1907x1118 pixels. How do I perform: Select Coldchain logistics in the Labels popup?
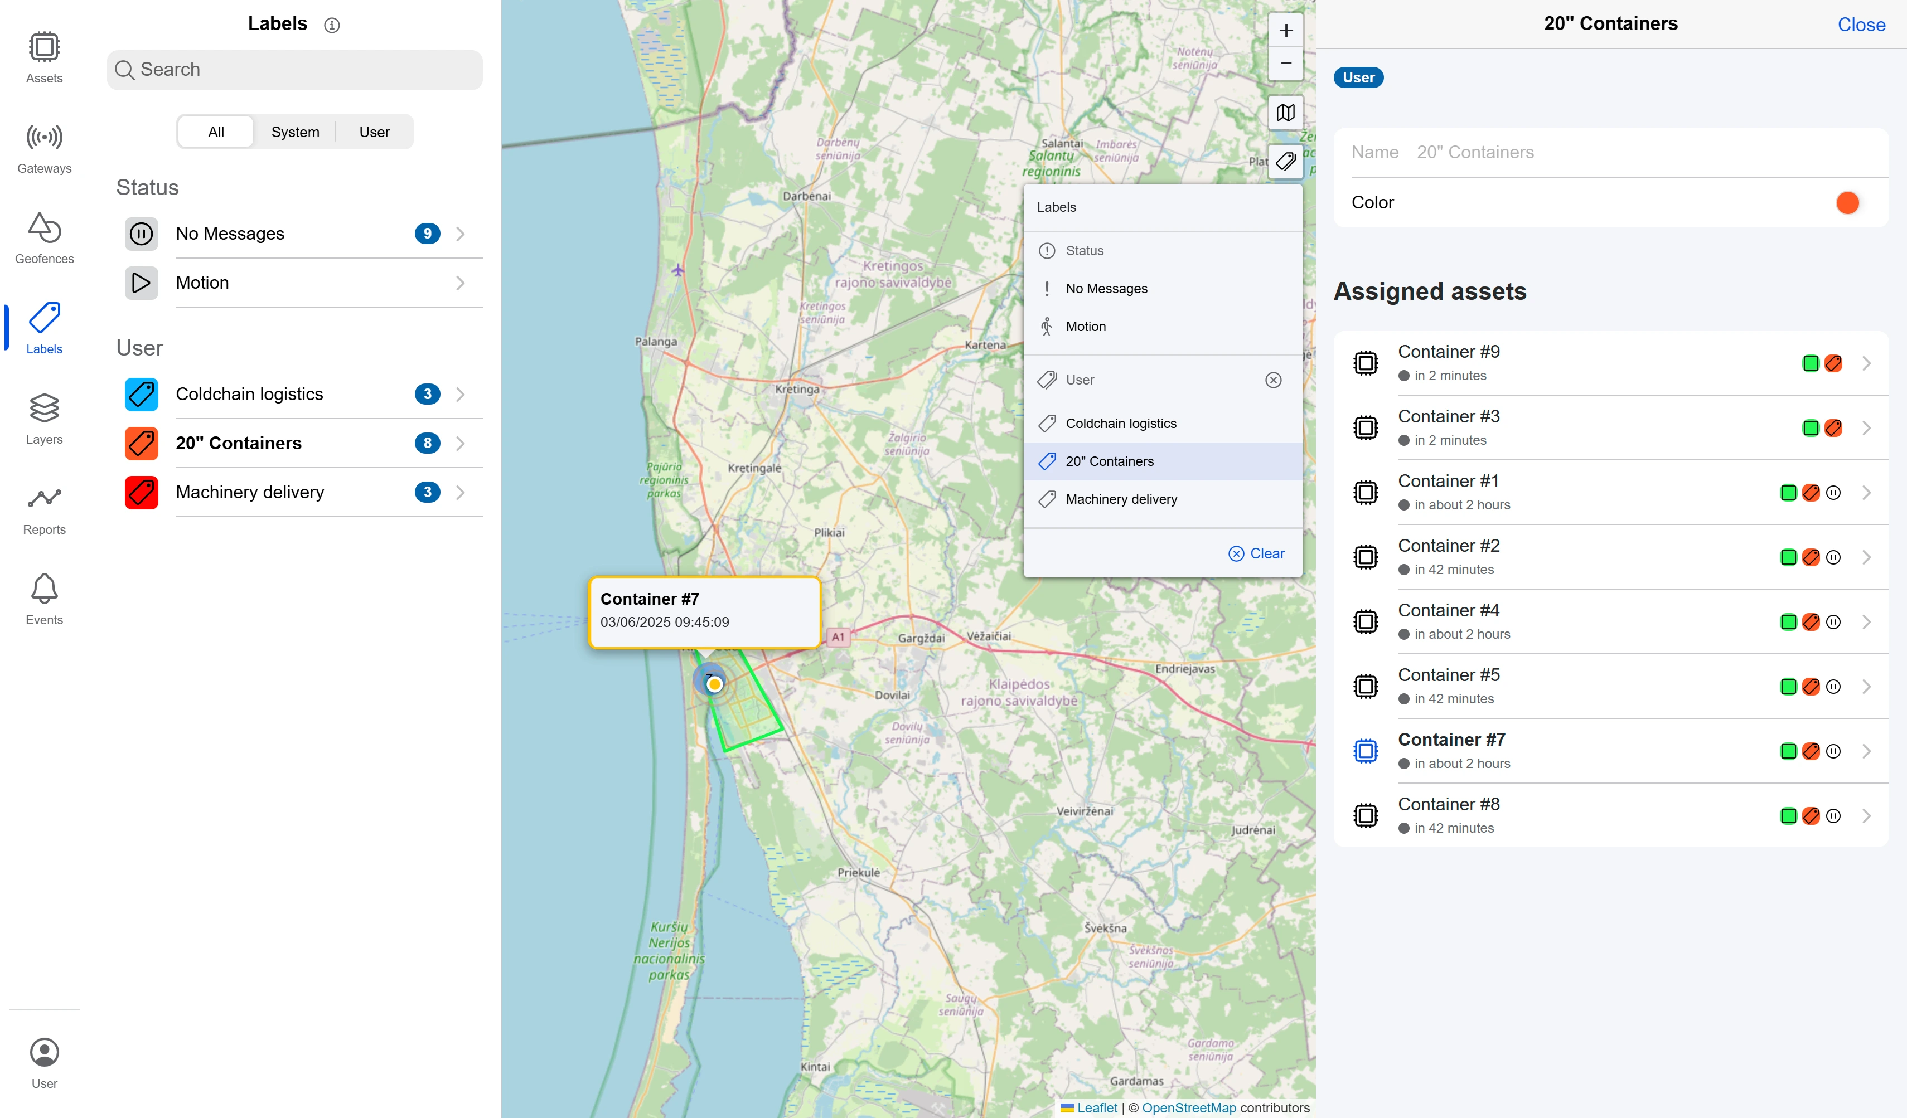(1120, 424)
